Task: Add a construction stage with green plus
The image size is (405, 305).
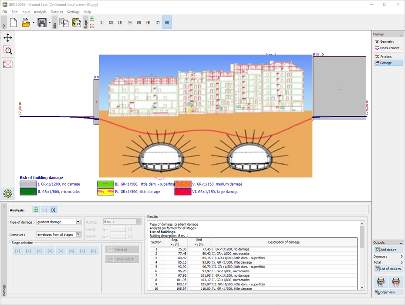Action: point(92,19)
